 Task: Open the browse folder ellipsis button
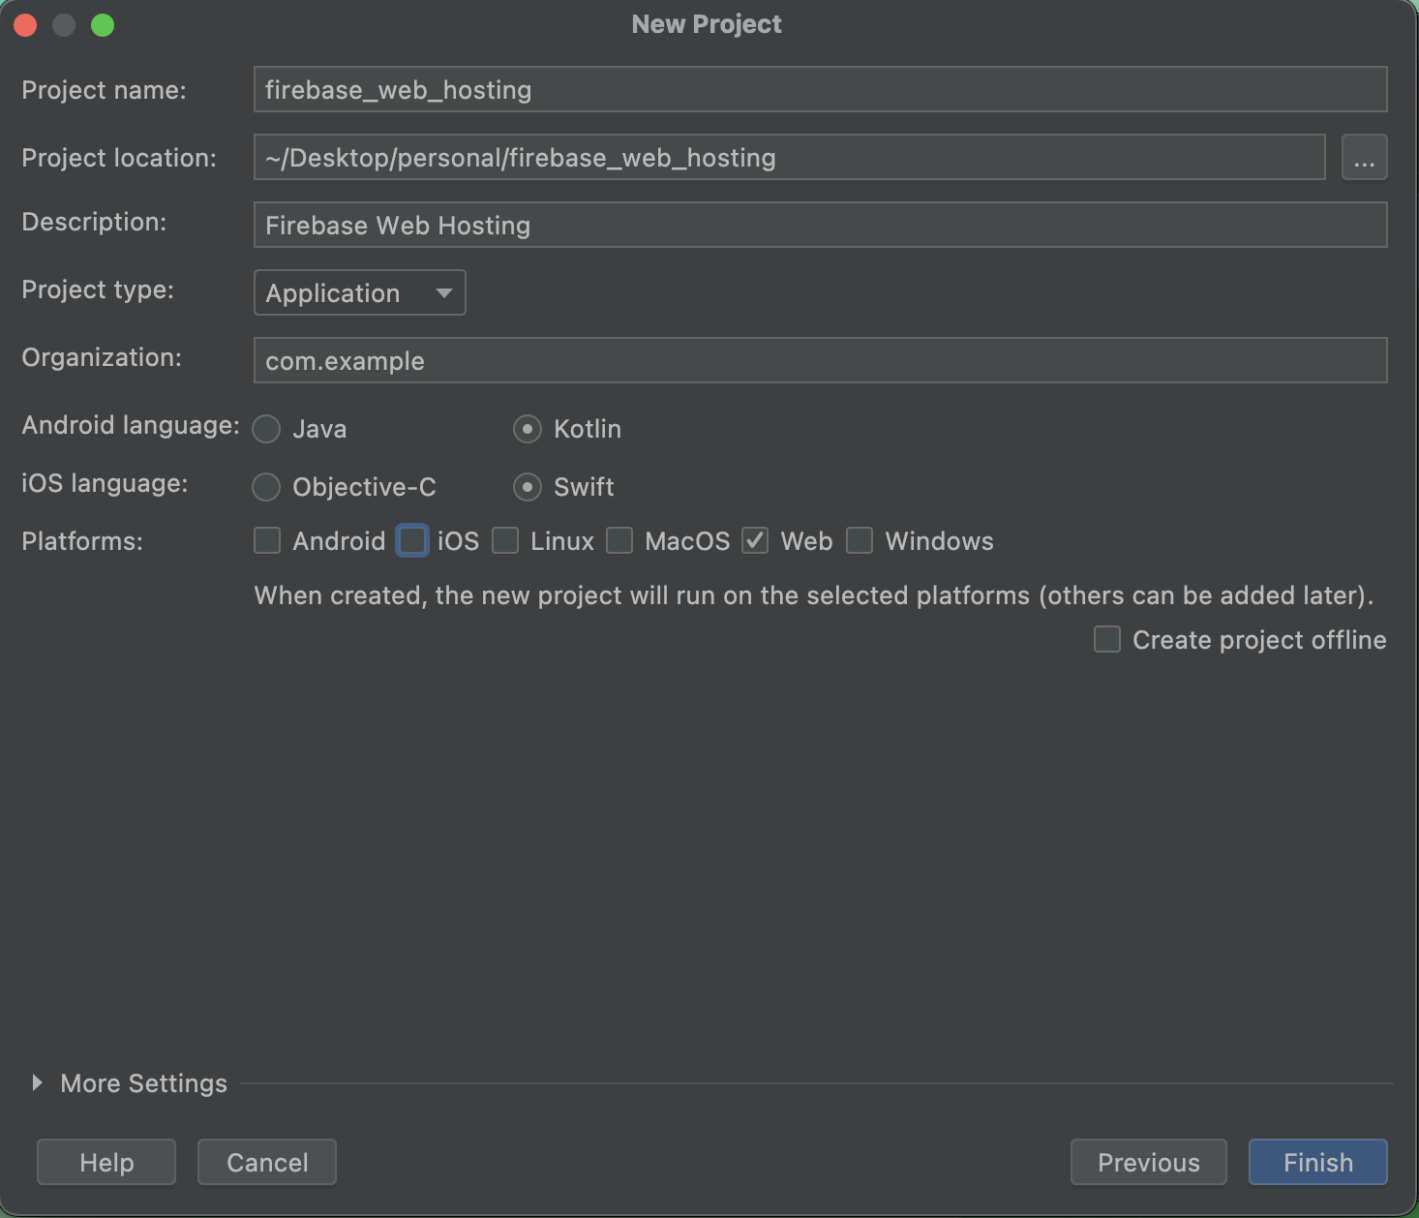click(x=1364, y=157)
